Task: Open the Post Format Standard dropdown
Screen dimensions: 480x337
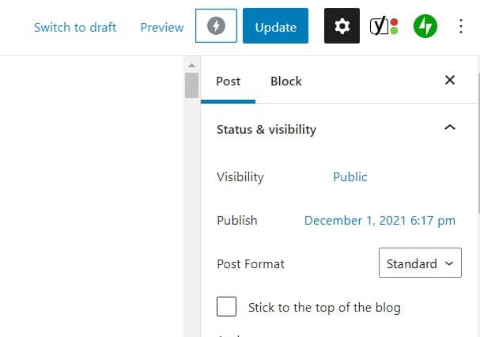Action: pos(420,263)
